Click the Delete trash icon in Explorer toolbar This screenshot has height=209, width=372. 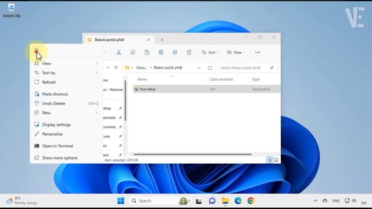pos(189,52)
